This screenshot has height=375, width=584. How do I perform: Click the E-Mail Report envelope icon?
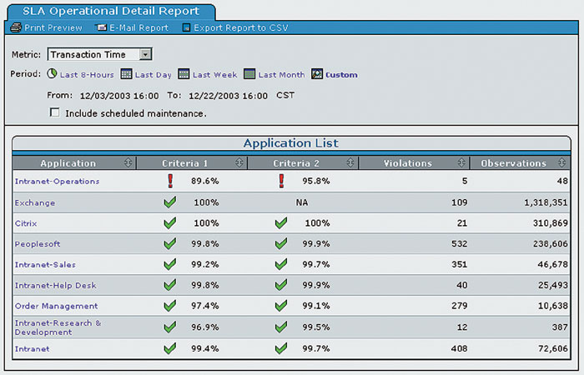point(102,27)
